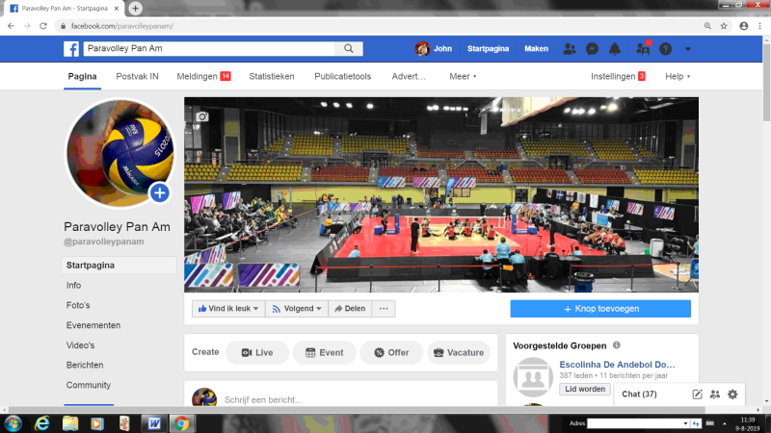Open chat settings gear
Screen dimensions: 771x433
732,395
